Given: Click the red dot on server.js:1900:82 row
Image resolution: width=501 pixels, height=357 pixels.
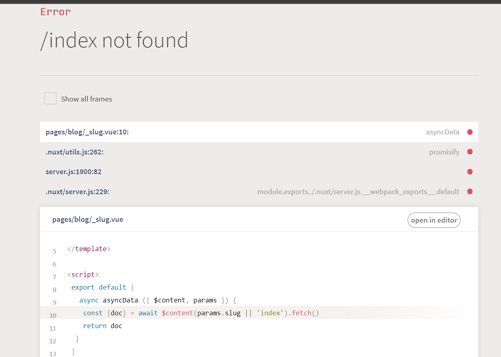Looking at the screenshot, I should pyautogui.click(x=470, y=172).
